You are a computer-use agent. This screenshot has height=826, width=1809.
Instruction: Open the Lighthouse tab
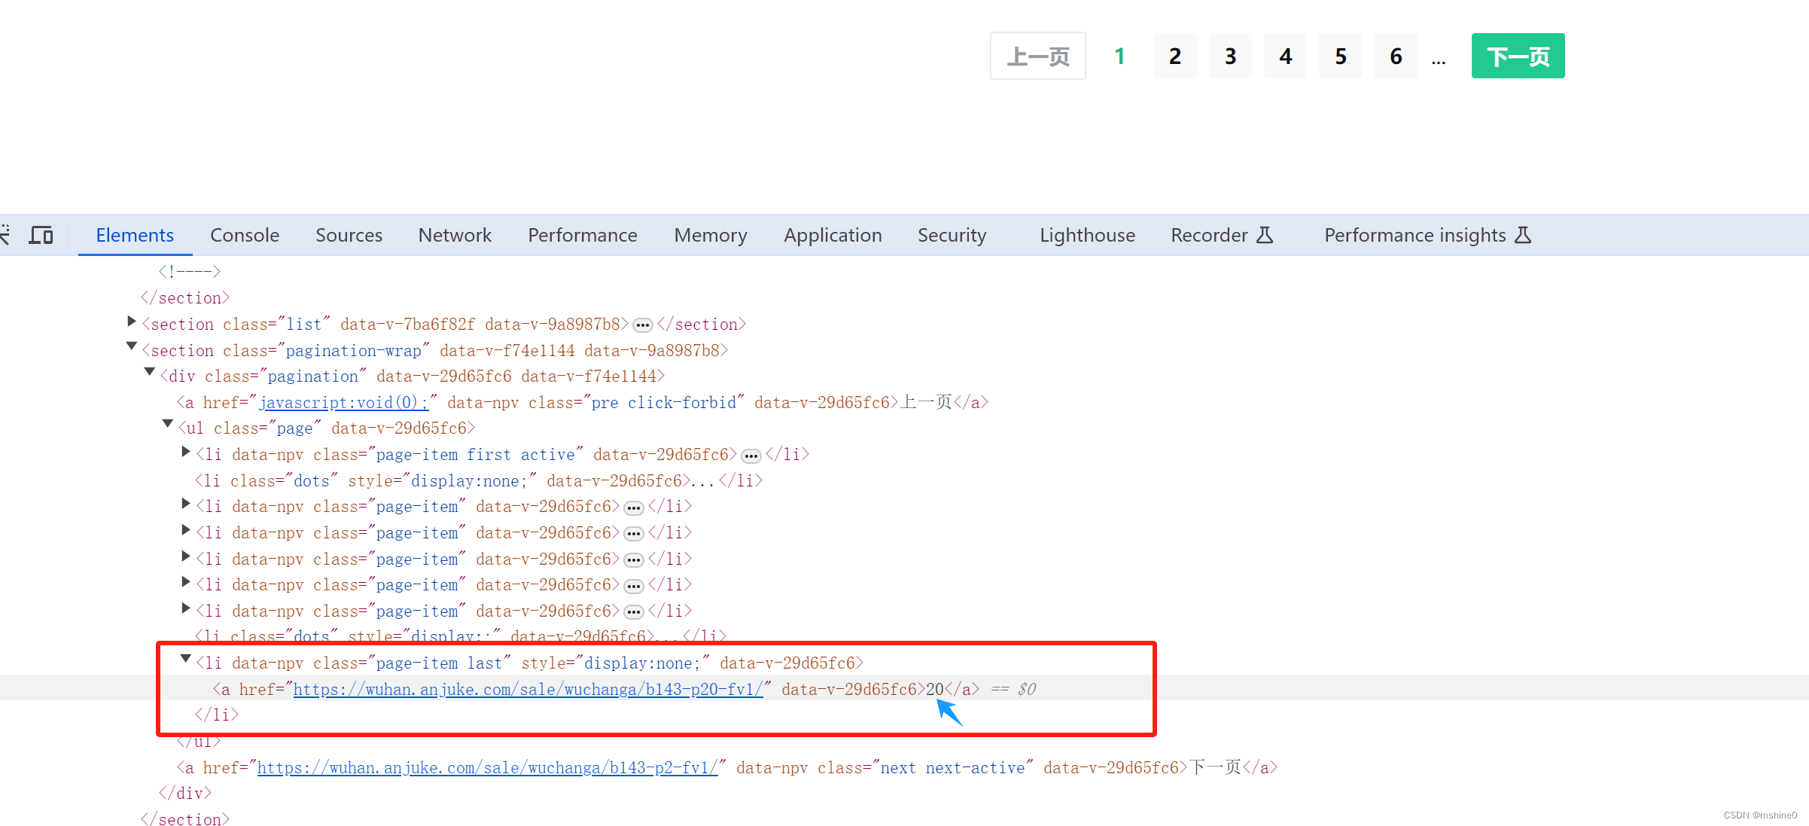[x=1087, y=235]
